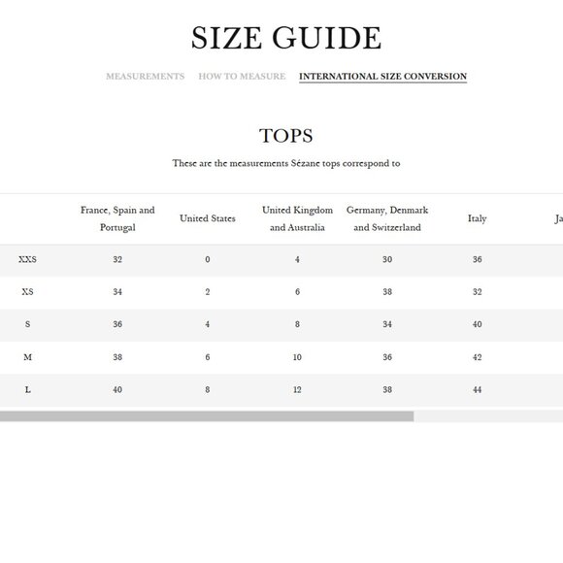Image resolution: width=563 pixels, height=563 pixels.
Task: Click Italy value 44 in L row
Action: [478, 389]
